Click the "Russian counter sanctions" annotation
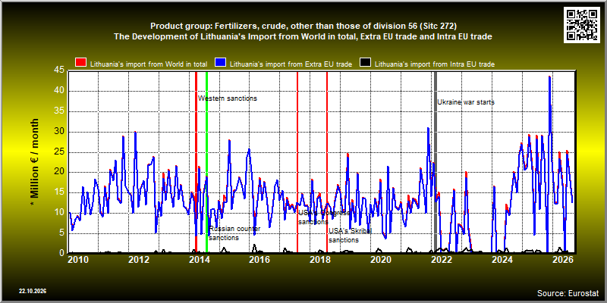The height and width of the screenshot is (303, 607). tap(234, 233)
